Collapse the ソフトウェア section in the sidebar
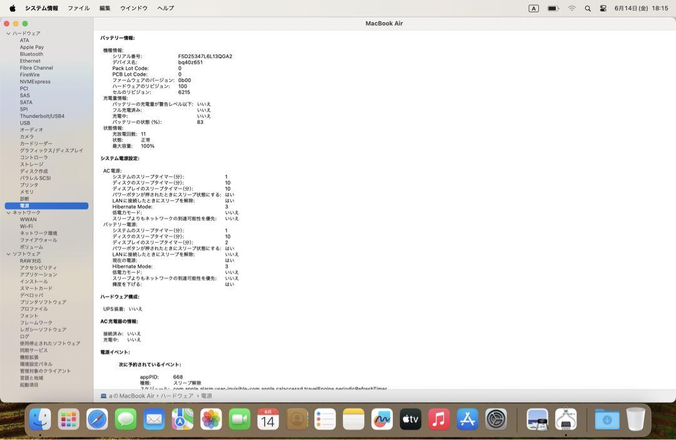Screen dimensions: 676x440 click(8, 254)
